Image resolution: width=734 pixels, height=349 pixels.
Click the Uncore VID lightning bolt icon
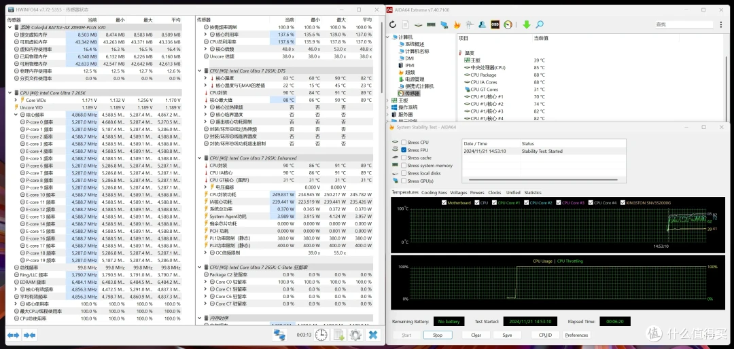click(16, 107)
